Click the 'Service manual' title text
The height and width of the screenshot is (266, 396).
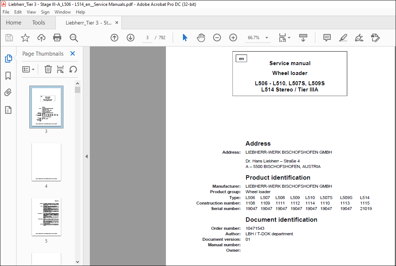pos(290,63)
